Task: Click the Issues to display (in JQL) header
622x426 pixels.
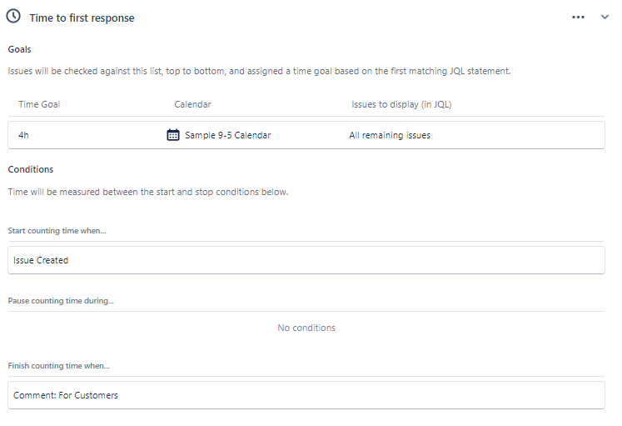Action: click(401, 104)
